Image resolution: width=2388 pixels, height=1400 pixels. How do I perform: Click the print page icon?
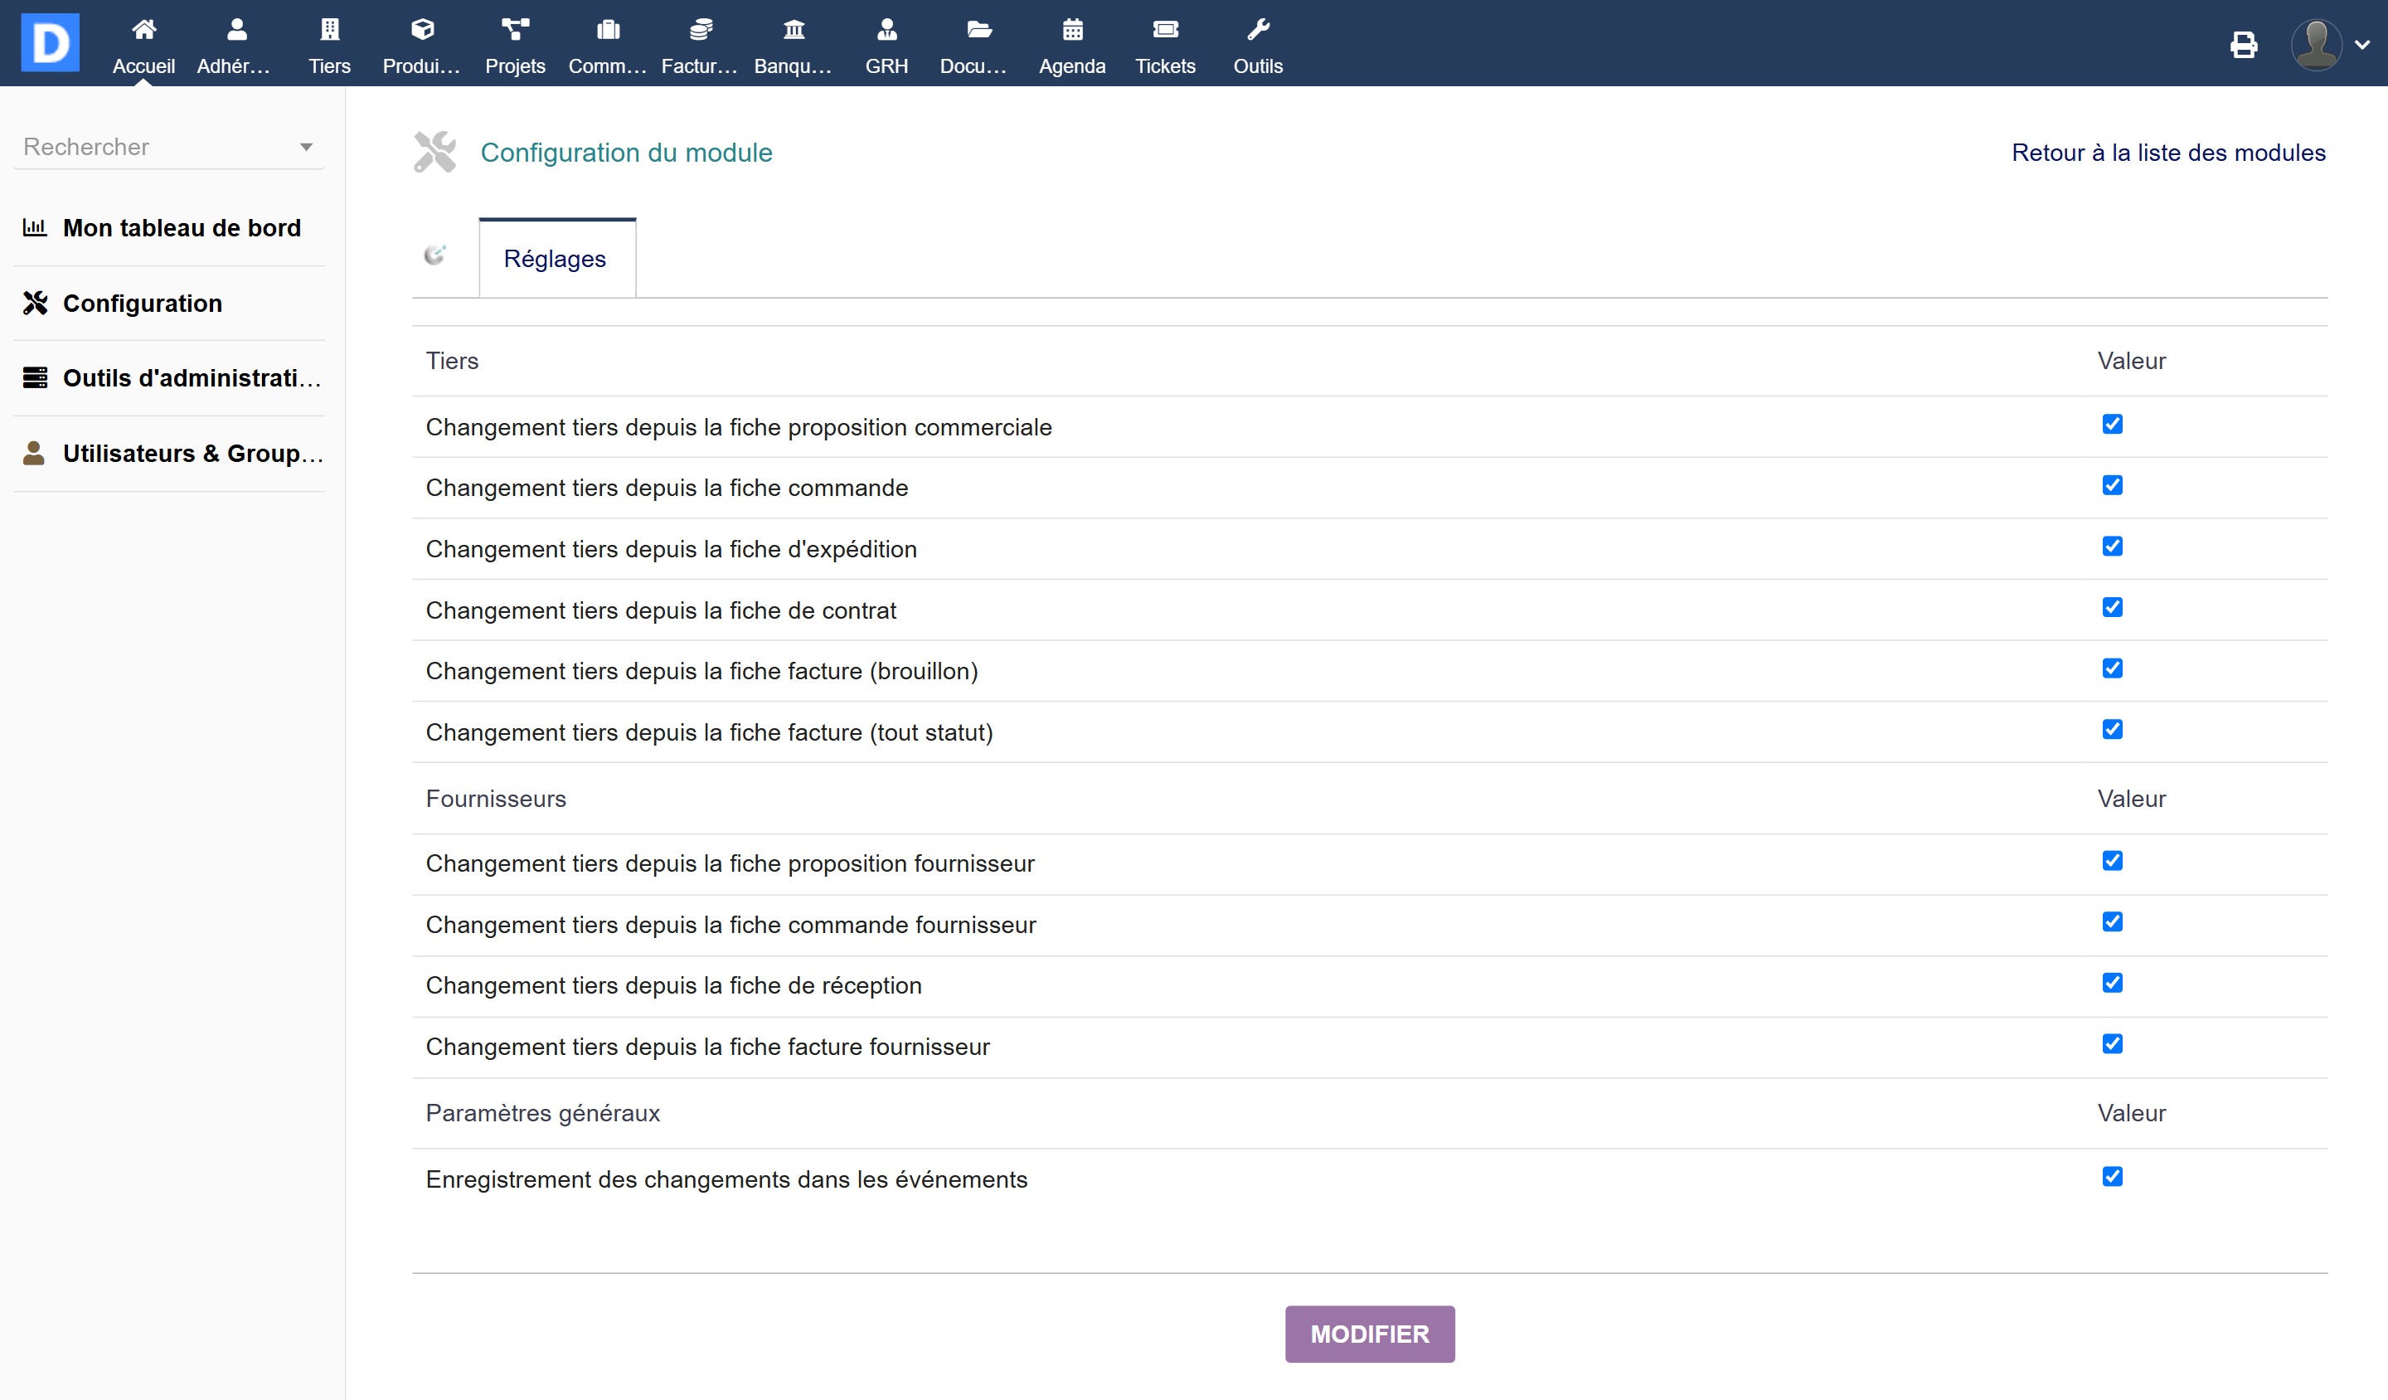[x=2243, y=45]
